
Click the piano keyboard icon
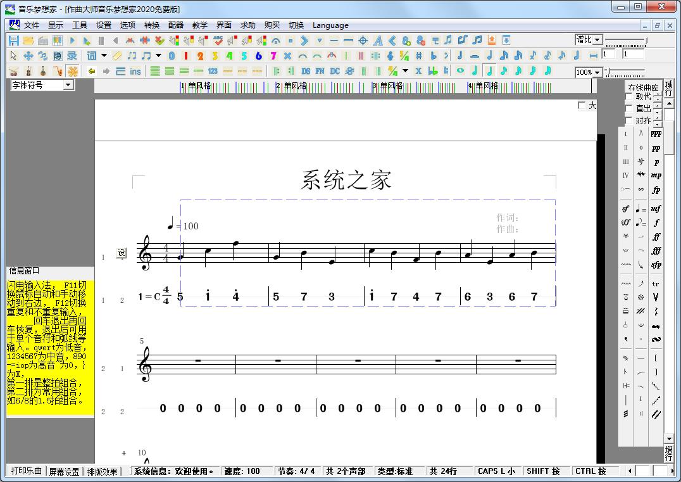click(x=58, y=41)
